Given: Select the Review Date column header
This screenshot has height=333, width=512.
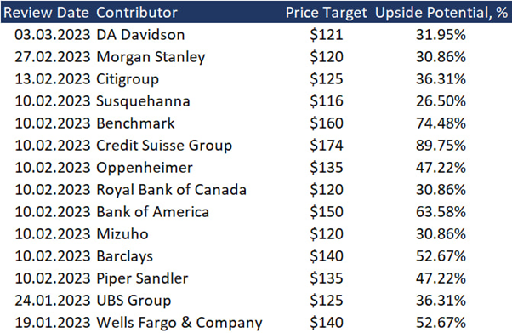Looking at the screenshot, I should pos(46,13).
